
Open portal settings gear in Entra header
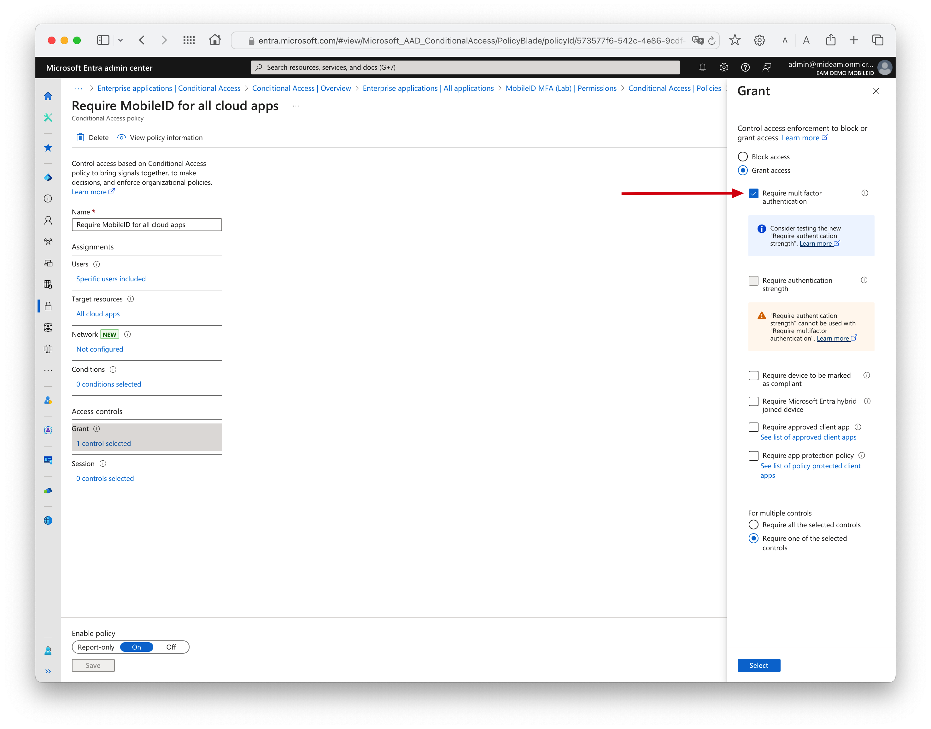point(723,67)
